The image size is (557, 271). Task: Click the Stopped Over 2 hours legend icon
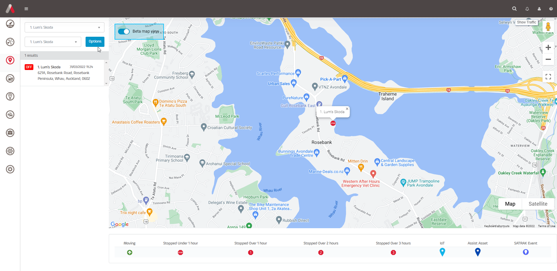[321, 252]
